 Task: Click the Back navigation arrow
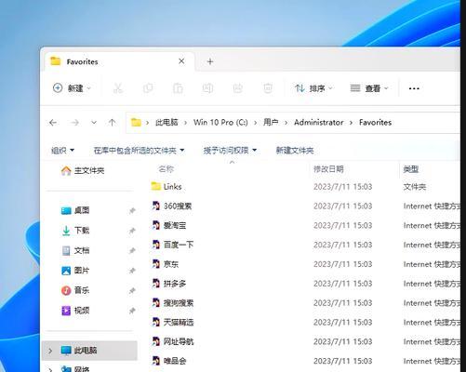point(53,123)
